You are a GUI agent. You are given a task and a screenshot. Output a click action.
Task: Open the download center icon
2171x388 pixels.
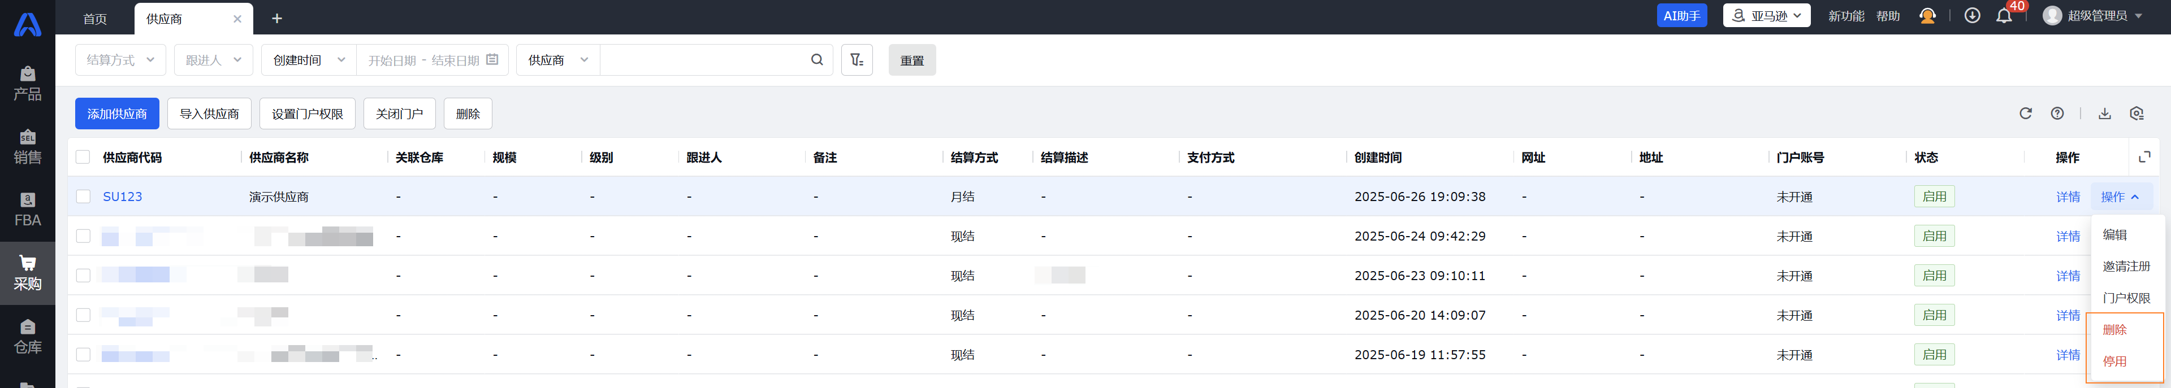click(x=1972, y=16)
